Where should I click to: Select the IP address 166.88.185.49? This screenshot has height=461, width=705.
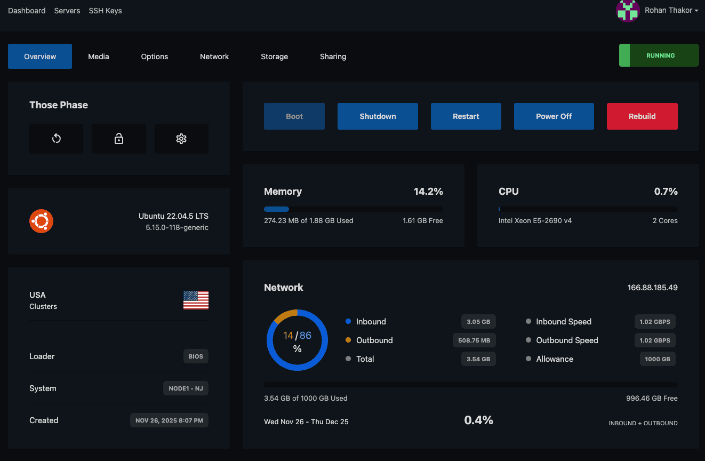coord(652,287)
